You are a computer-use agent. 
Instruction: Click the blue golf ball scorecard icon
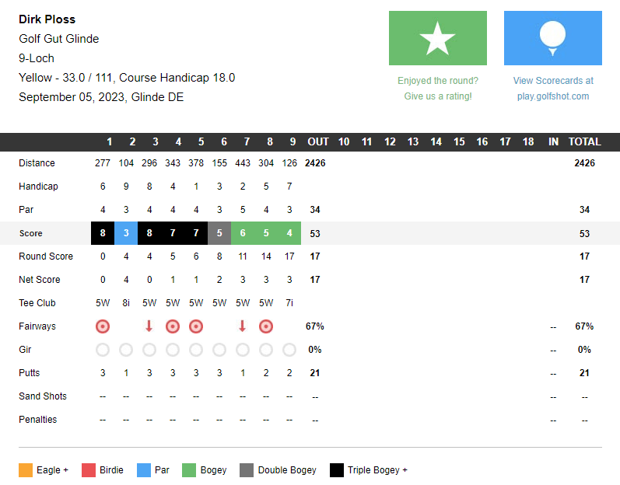pos(553,38)
